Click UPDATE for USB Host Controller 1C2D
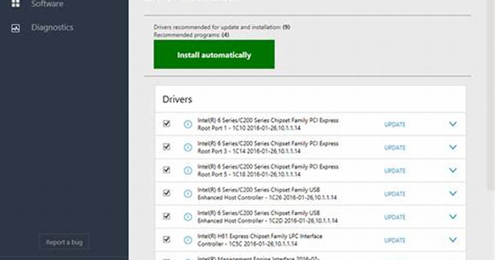 pos(394,217)
